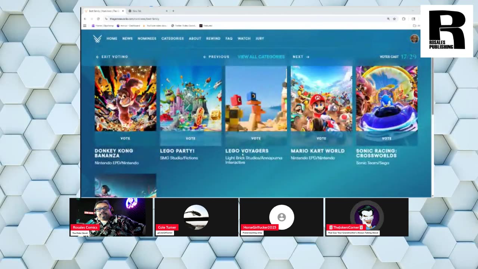Click the Exit Voting left arrow
The image size is (478, 269).
click(97, 57)
